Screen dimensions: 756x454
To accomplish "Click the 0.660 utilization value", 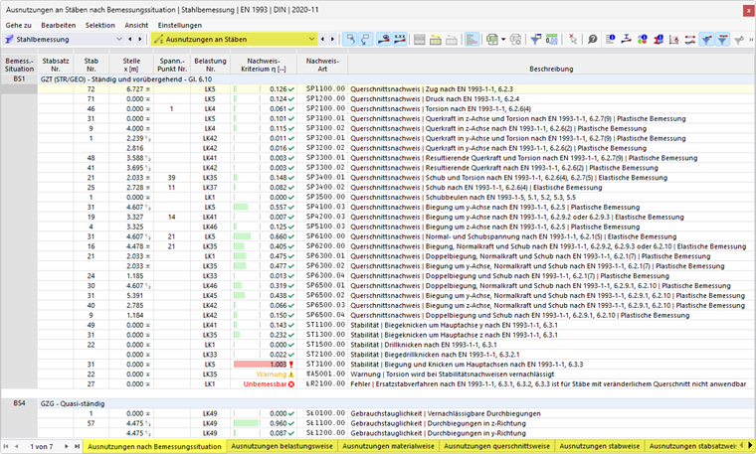I will 279,236.
